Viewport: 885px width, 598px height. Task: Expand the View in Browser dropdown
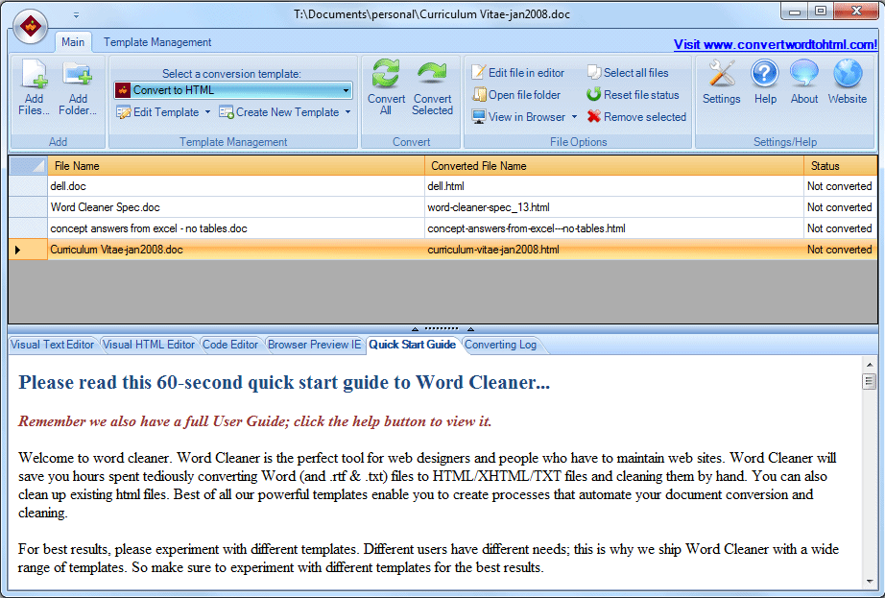[574, 117]
